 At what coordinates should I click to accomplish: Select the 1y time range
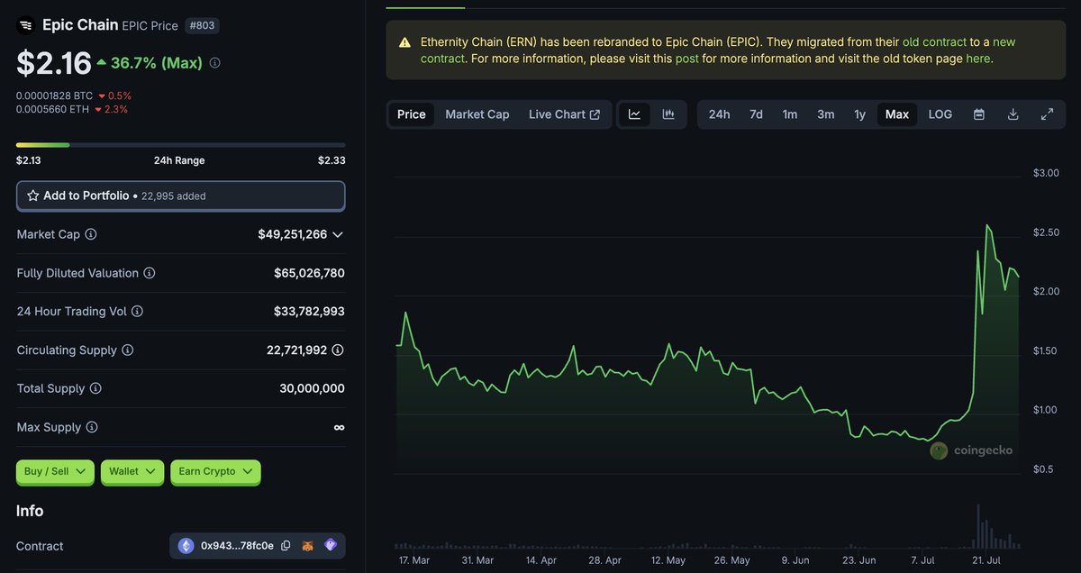(860, 114)
